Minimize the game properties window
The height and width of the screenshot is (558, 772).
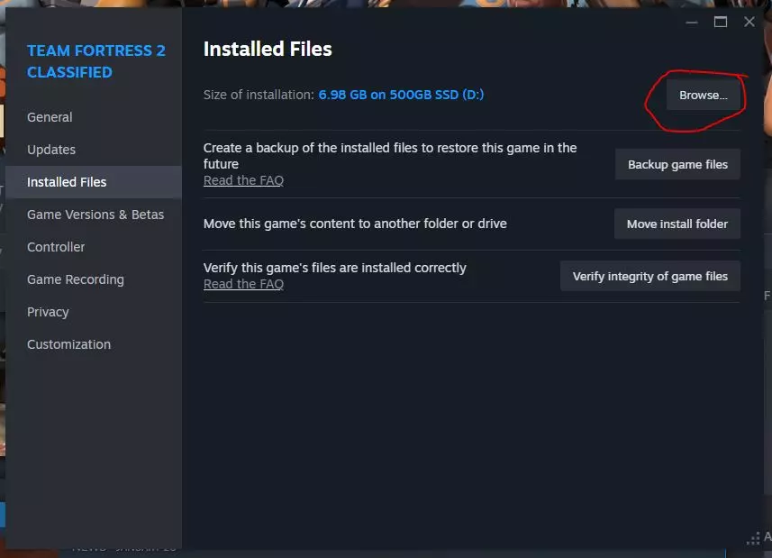pyautogui.click(x=691, y=22)
